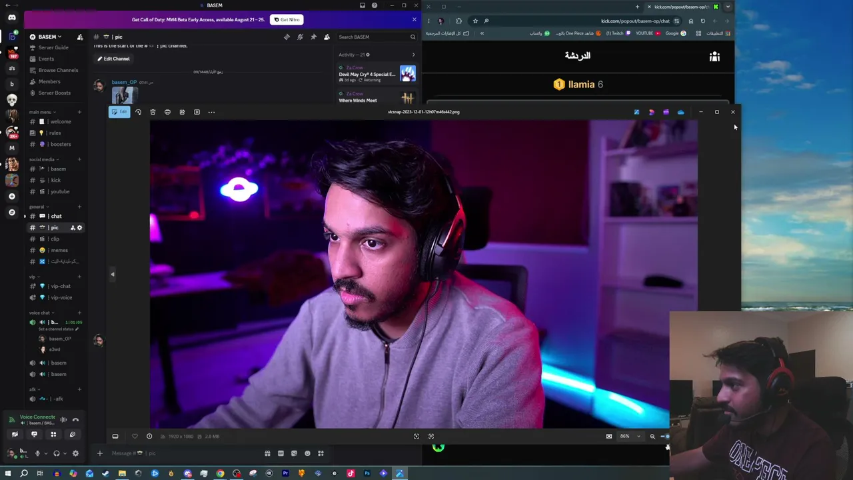Delete the image using the trash icon
853x480 pixels.
point(153,112)
